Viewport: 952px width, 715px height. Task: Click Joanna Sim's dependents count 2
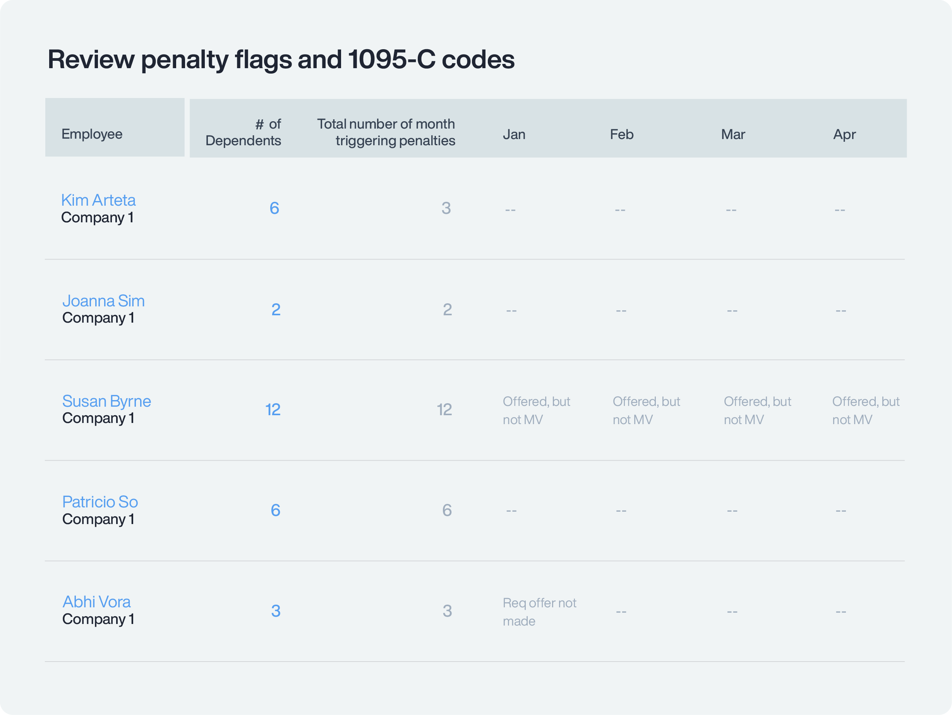276,309
